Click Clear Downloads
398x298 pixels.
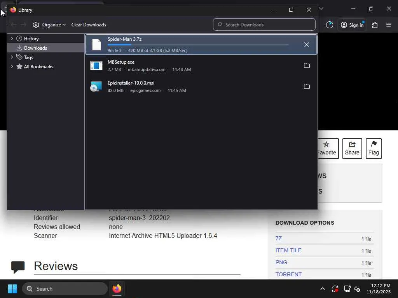[x=89, y=25]
